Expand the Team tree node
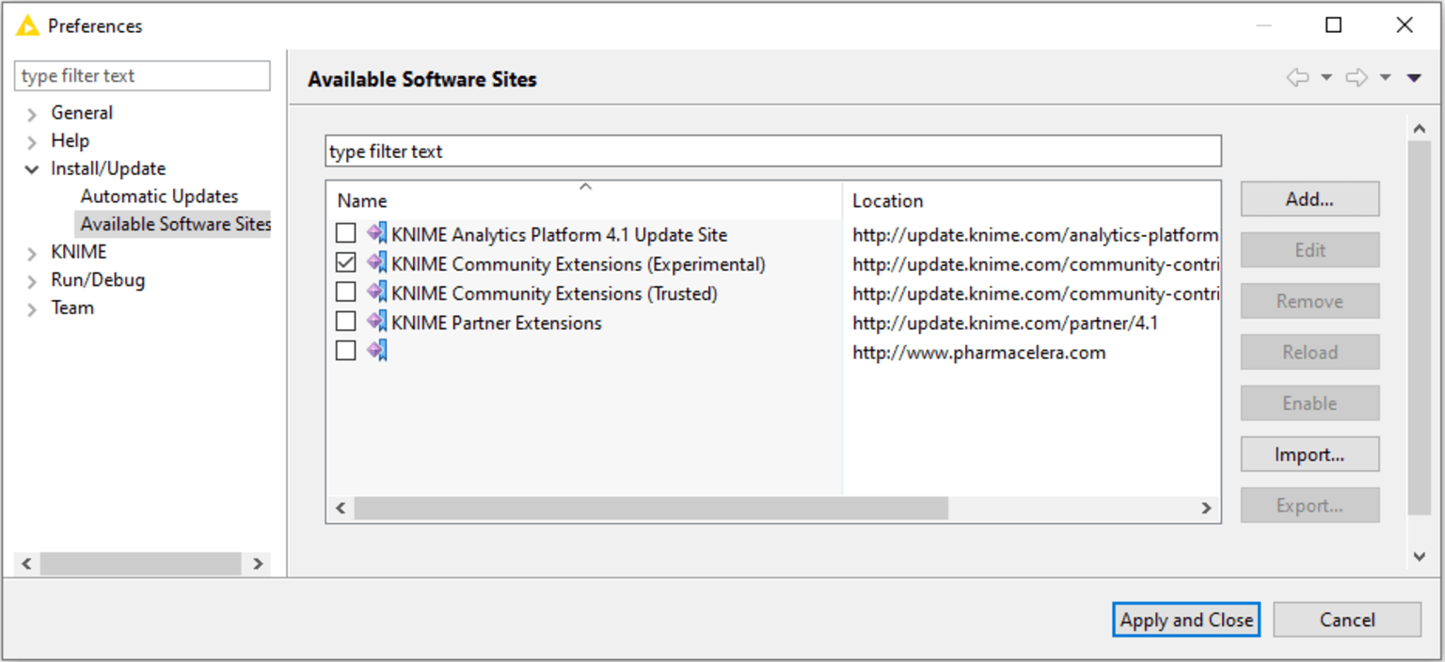 33,308
